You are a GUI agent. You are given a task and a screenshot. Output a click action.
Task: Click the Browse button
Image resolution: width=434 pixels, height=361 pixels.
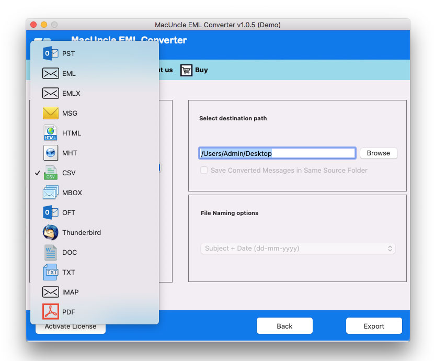click(x=379, y=153)
